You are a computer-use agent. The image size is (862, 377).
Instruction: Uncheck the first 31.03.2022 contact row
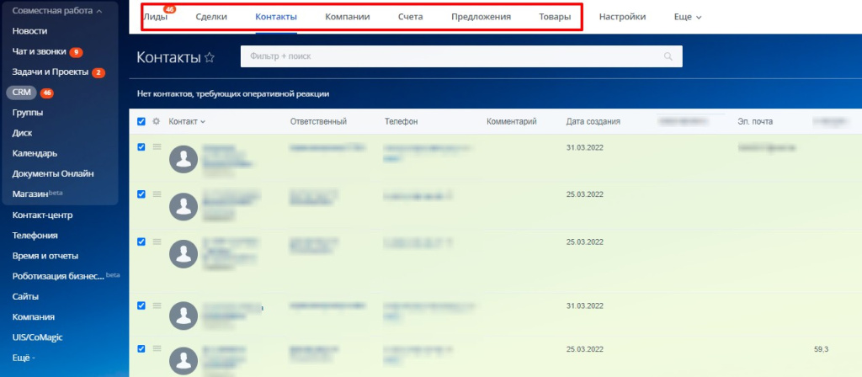pyautogui.click(x=141, y=146)
